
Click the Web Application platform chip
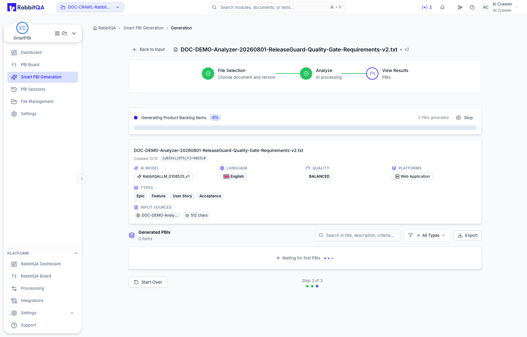tap(412, 176)
